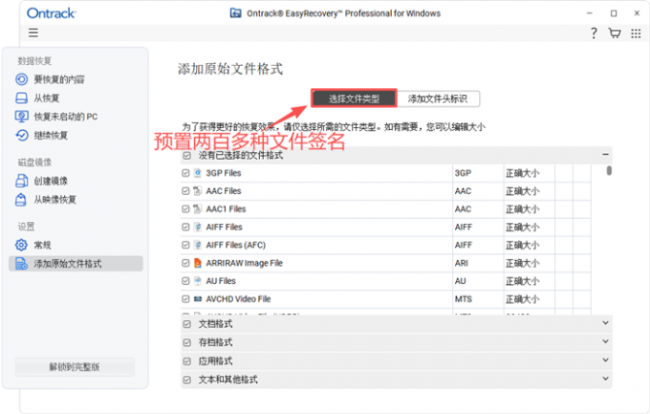
Task: Toggle the AVCHD Video File checkbox
Action: click(185, 298)
